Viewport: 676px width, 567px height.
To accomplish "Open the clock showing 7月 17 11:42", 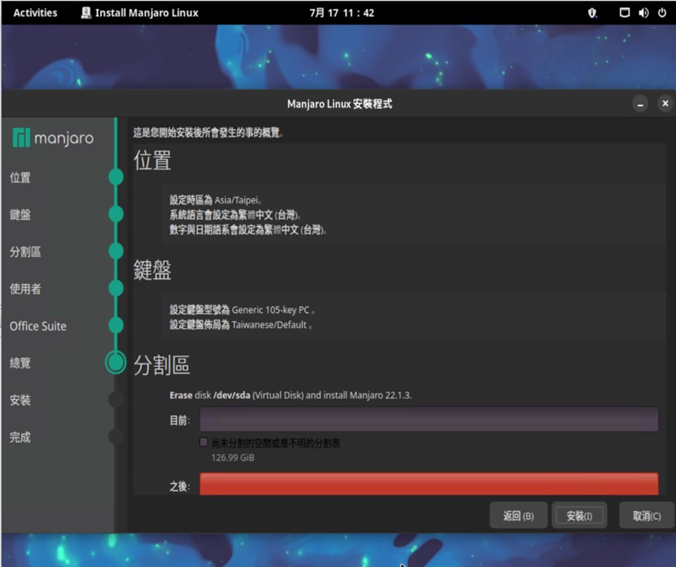I will click(x=342, y=13).
